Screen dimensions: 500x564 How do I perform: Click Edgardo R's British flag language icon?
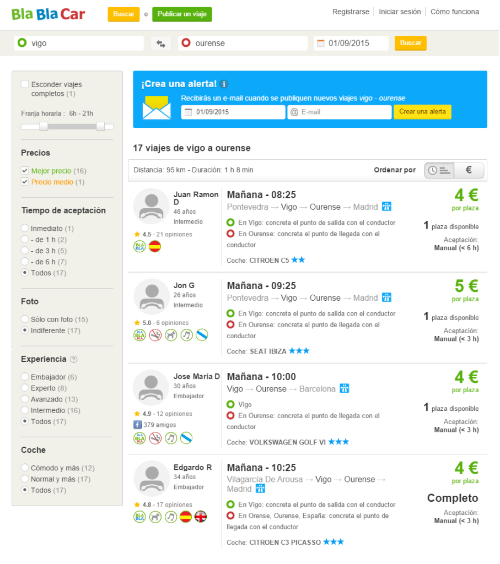coord(201,518)
